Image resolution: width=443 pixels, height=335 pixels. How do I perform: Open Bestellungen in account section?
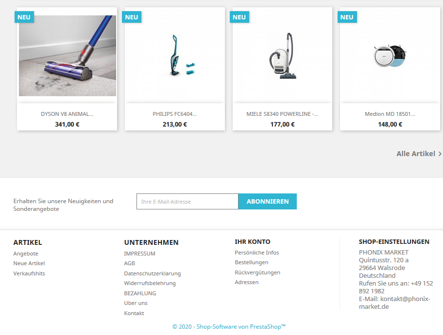(252, 262)
